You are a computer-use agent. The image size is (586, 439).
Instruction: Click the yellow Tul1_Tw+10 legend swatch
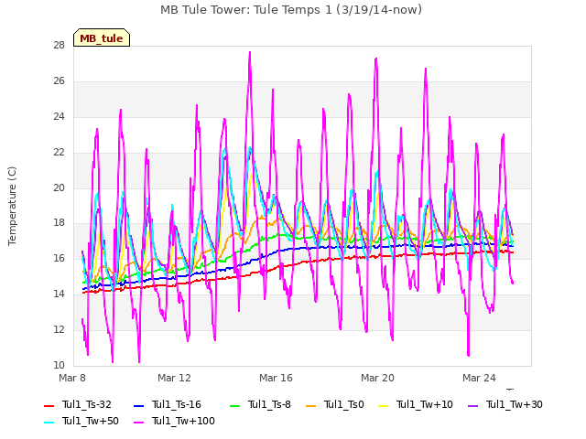(x=384, y=405)
